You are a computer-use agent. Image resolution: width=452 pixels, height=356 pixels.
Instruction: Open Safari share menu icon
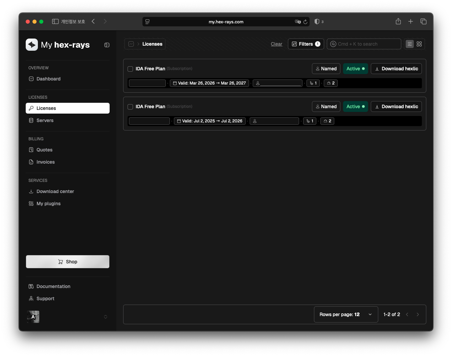click(398, 22)
